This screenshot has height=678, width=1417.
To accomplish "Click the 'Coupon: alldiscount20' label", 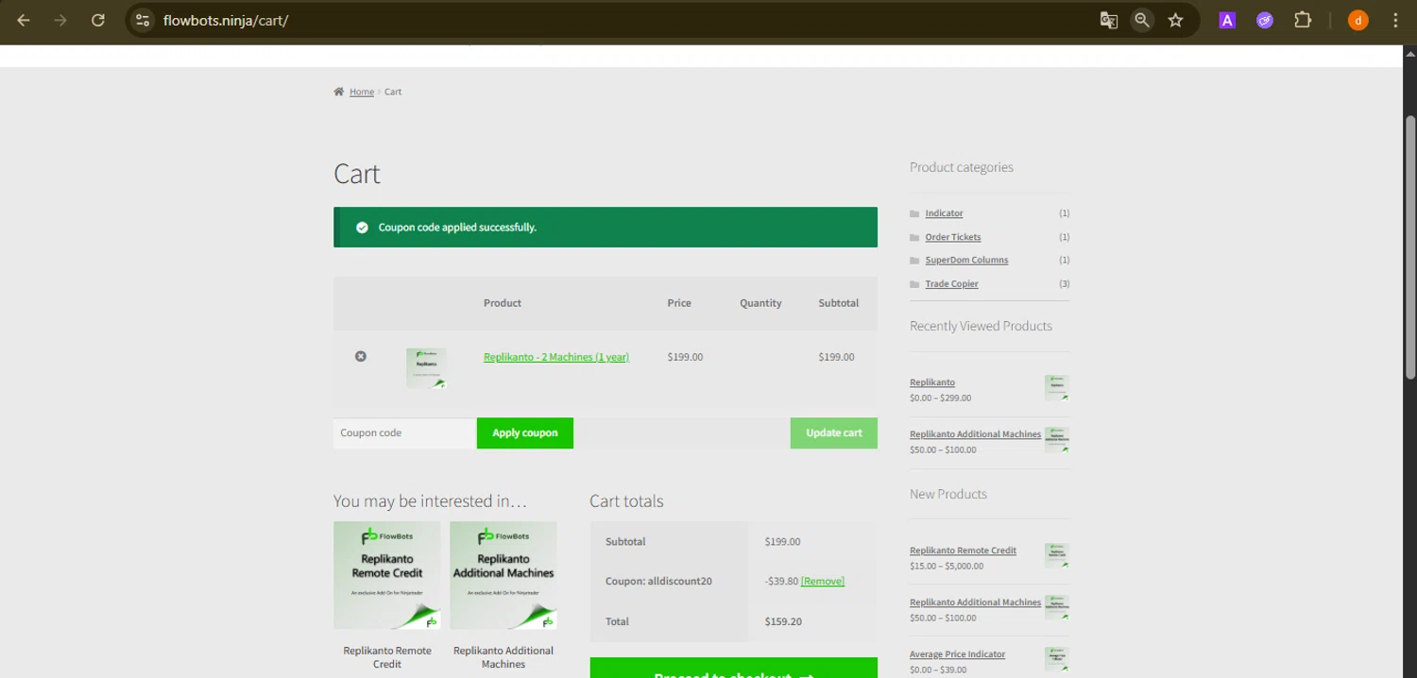I will tap(658, 582).
